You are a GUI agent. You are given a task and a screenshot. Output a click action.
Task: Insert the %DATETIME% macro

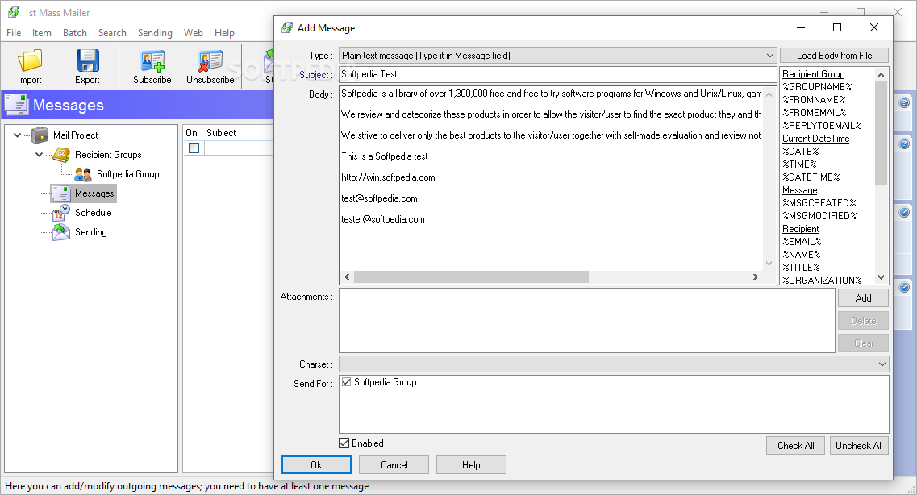[x=811, y=177]
